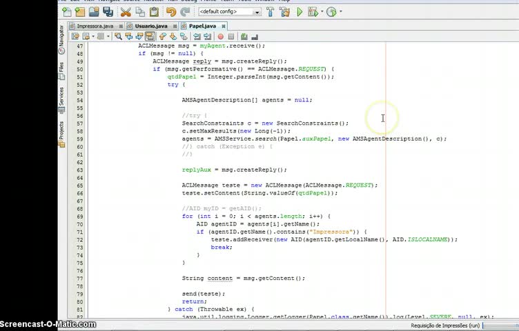Click the Open Project icon
The image size is (519, 331).
(94, 12)
